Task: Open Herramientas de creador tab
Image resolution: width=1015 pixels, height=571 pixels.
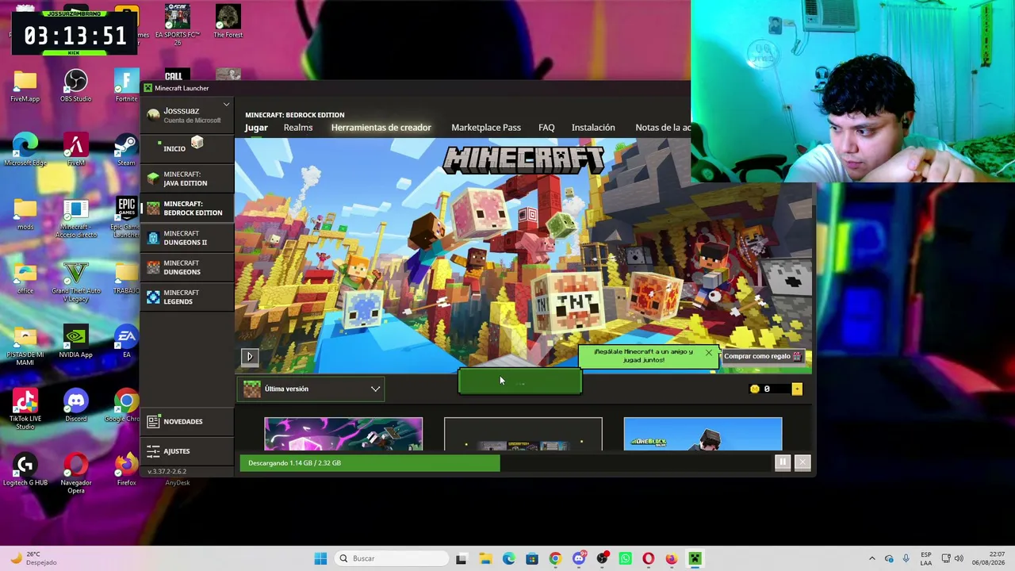Action: coord(381,128)
